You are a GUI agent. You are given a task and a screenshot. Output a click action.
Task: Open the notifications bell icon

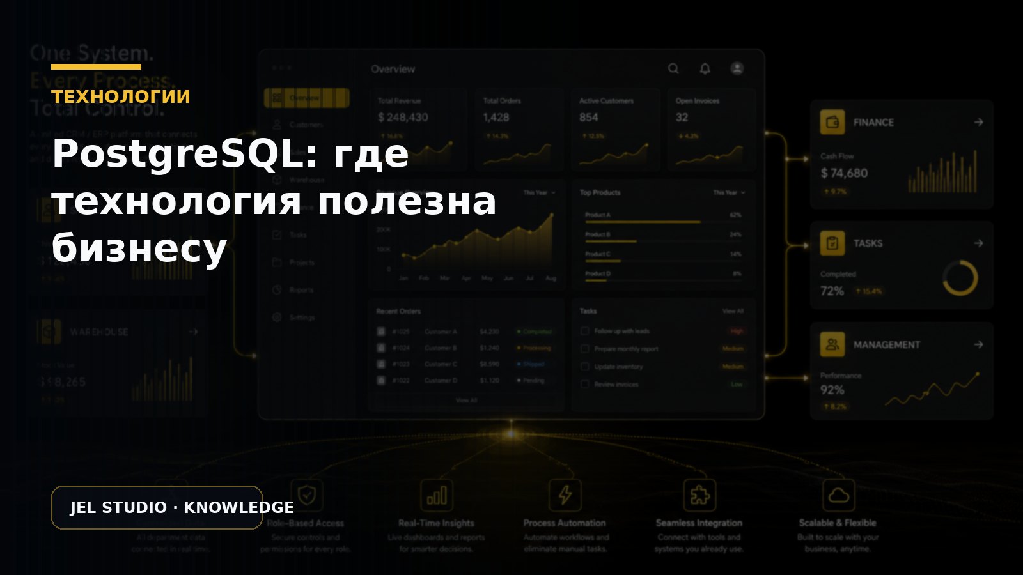pos(705,68)
